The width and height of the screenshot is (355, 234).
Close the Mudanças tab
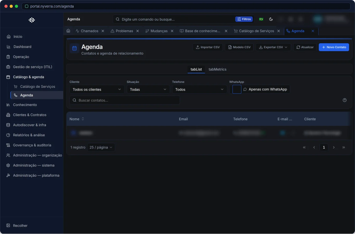172,31
